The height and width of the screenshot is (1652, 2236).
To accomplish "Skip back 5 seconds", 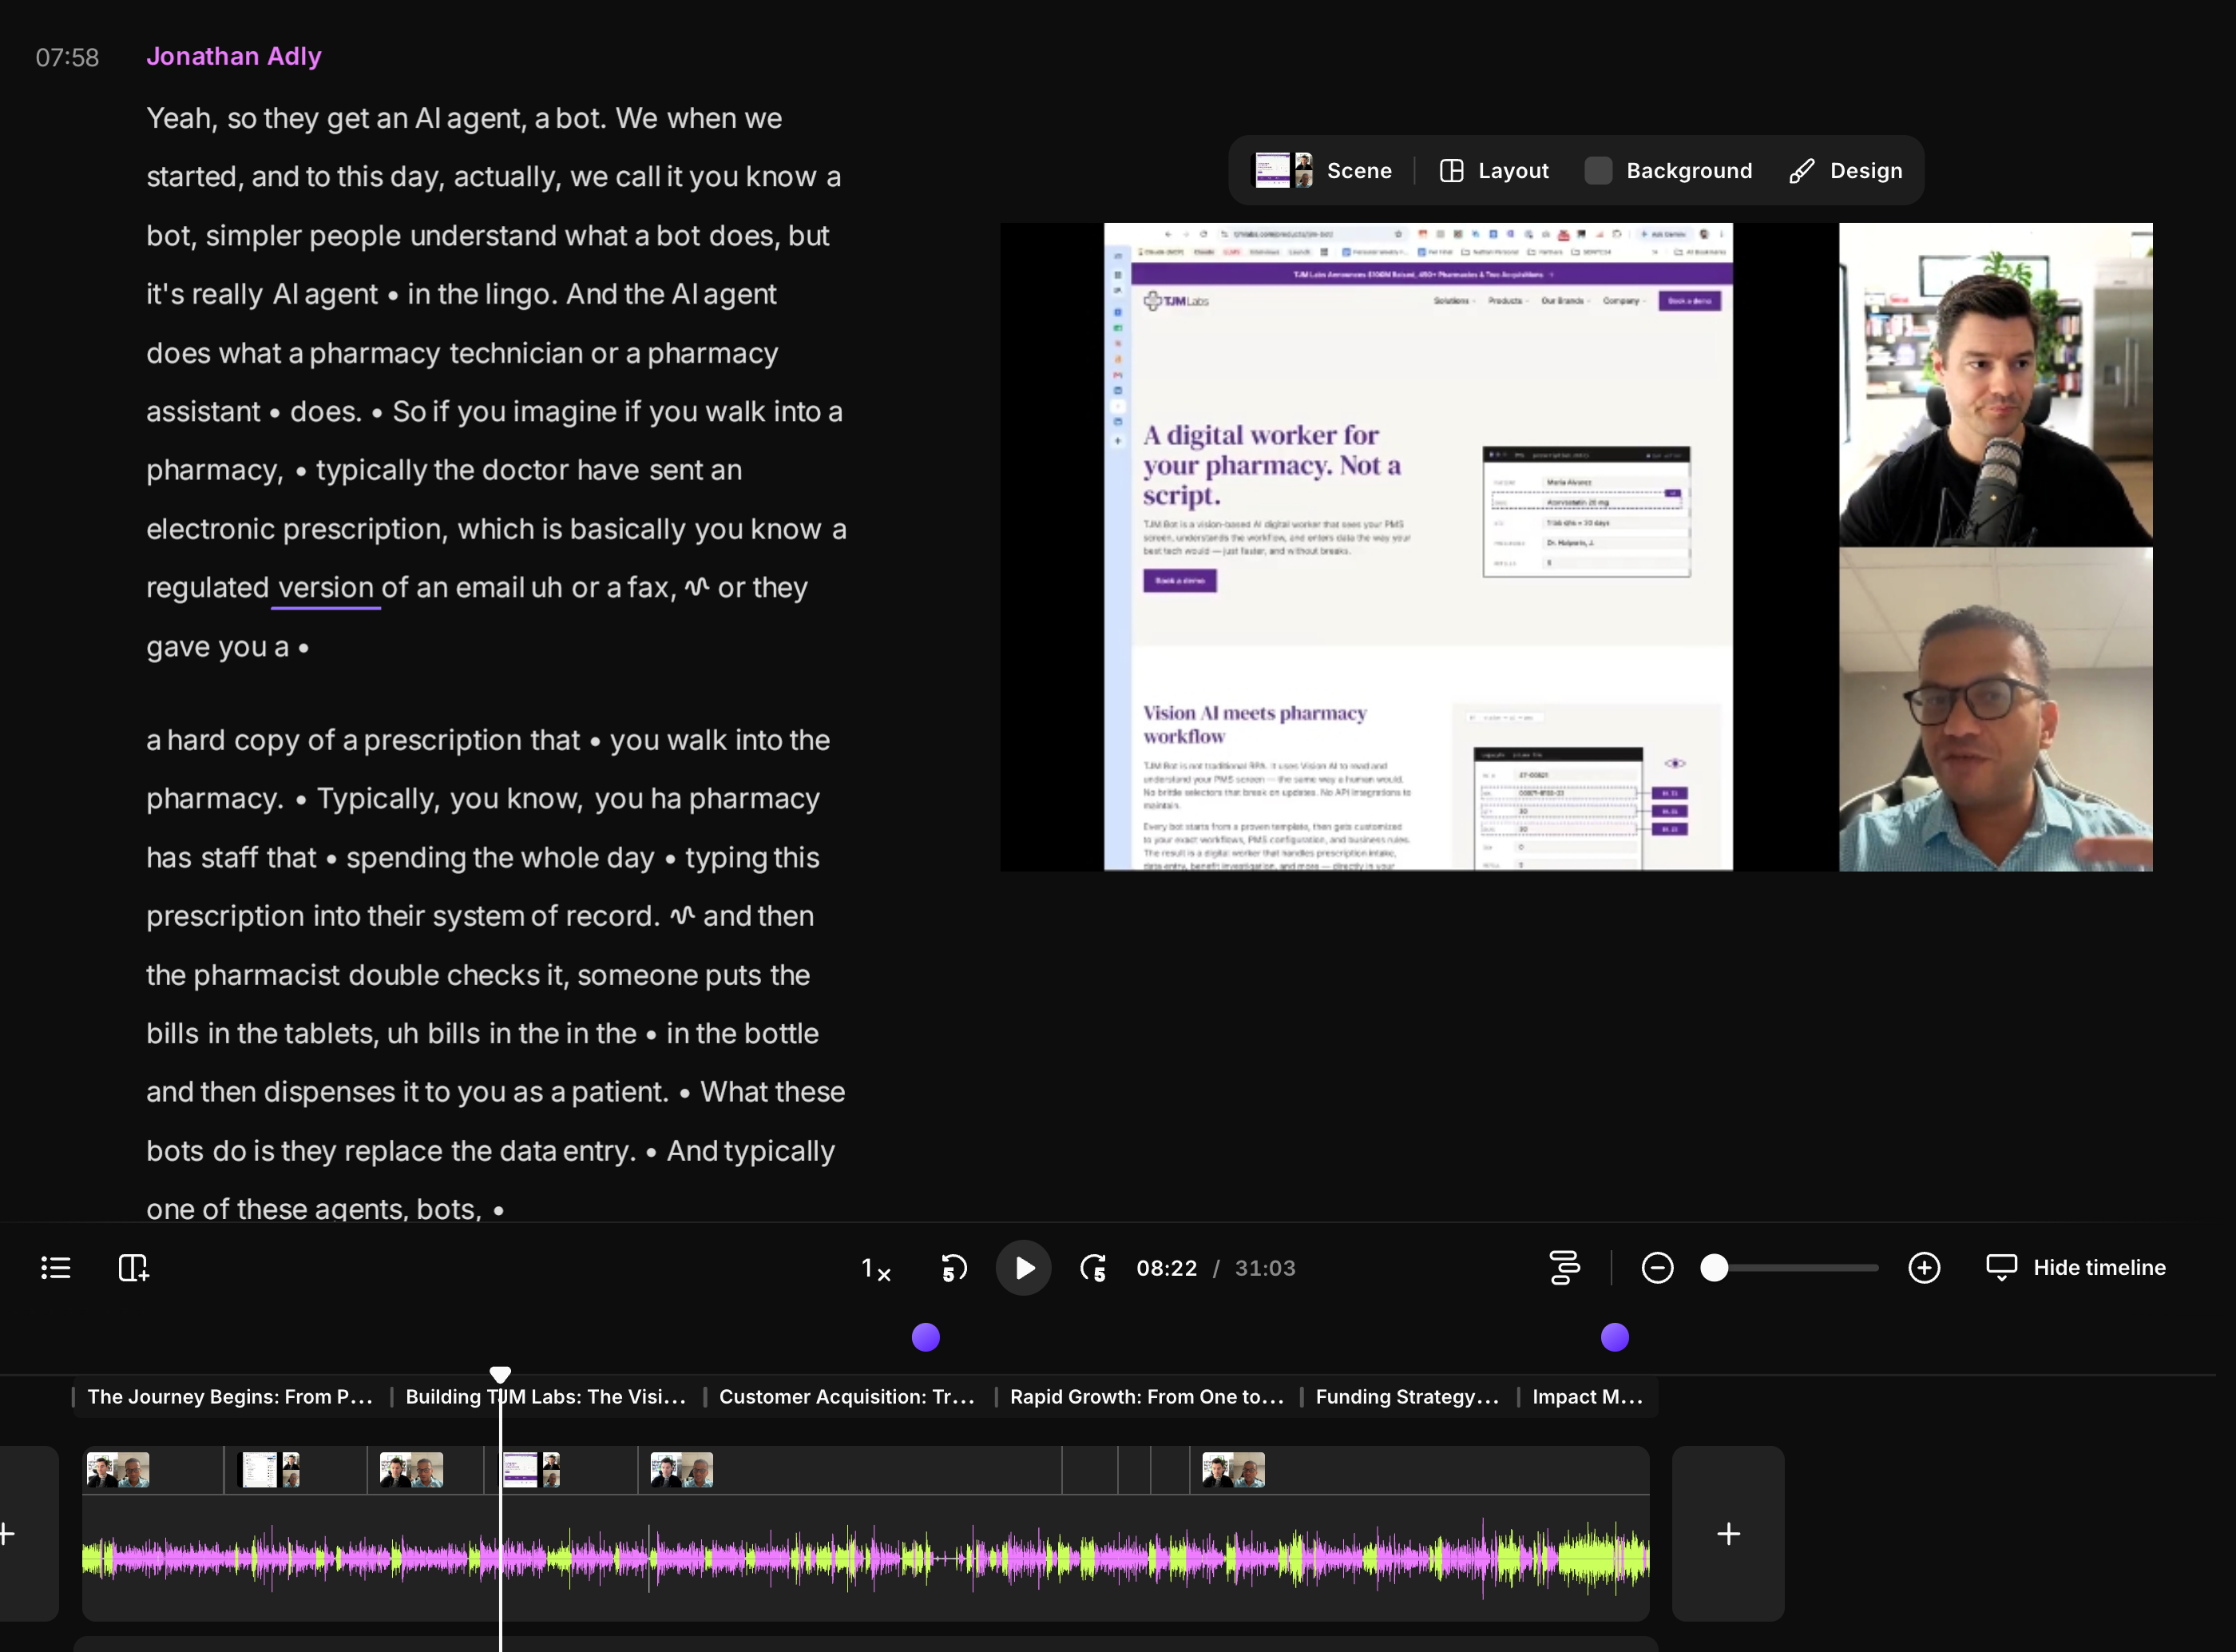I will click(954, 1268).
